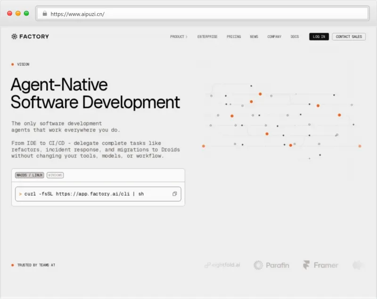Image resolution: width=377 pixels, height=299 pixels.
Task: Open the Pricing page
Action: (234, 36)
